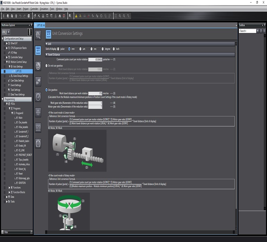Click the Redo arrow icon

(x=25, y=16)
